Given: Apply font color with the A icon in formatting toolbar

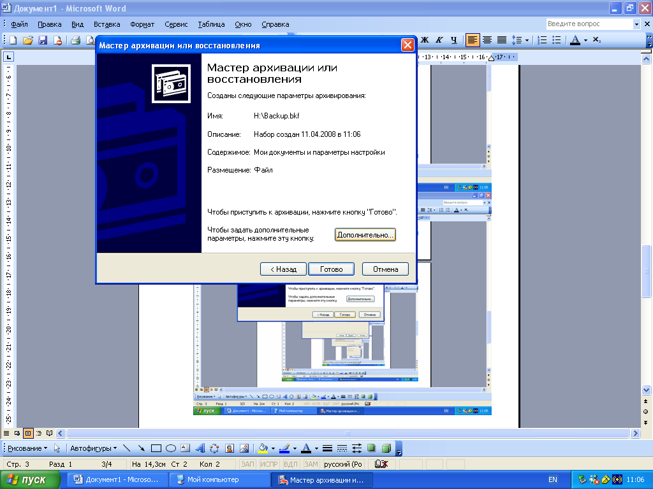Looking at the screenshot, I should [x=575, y=40].
